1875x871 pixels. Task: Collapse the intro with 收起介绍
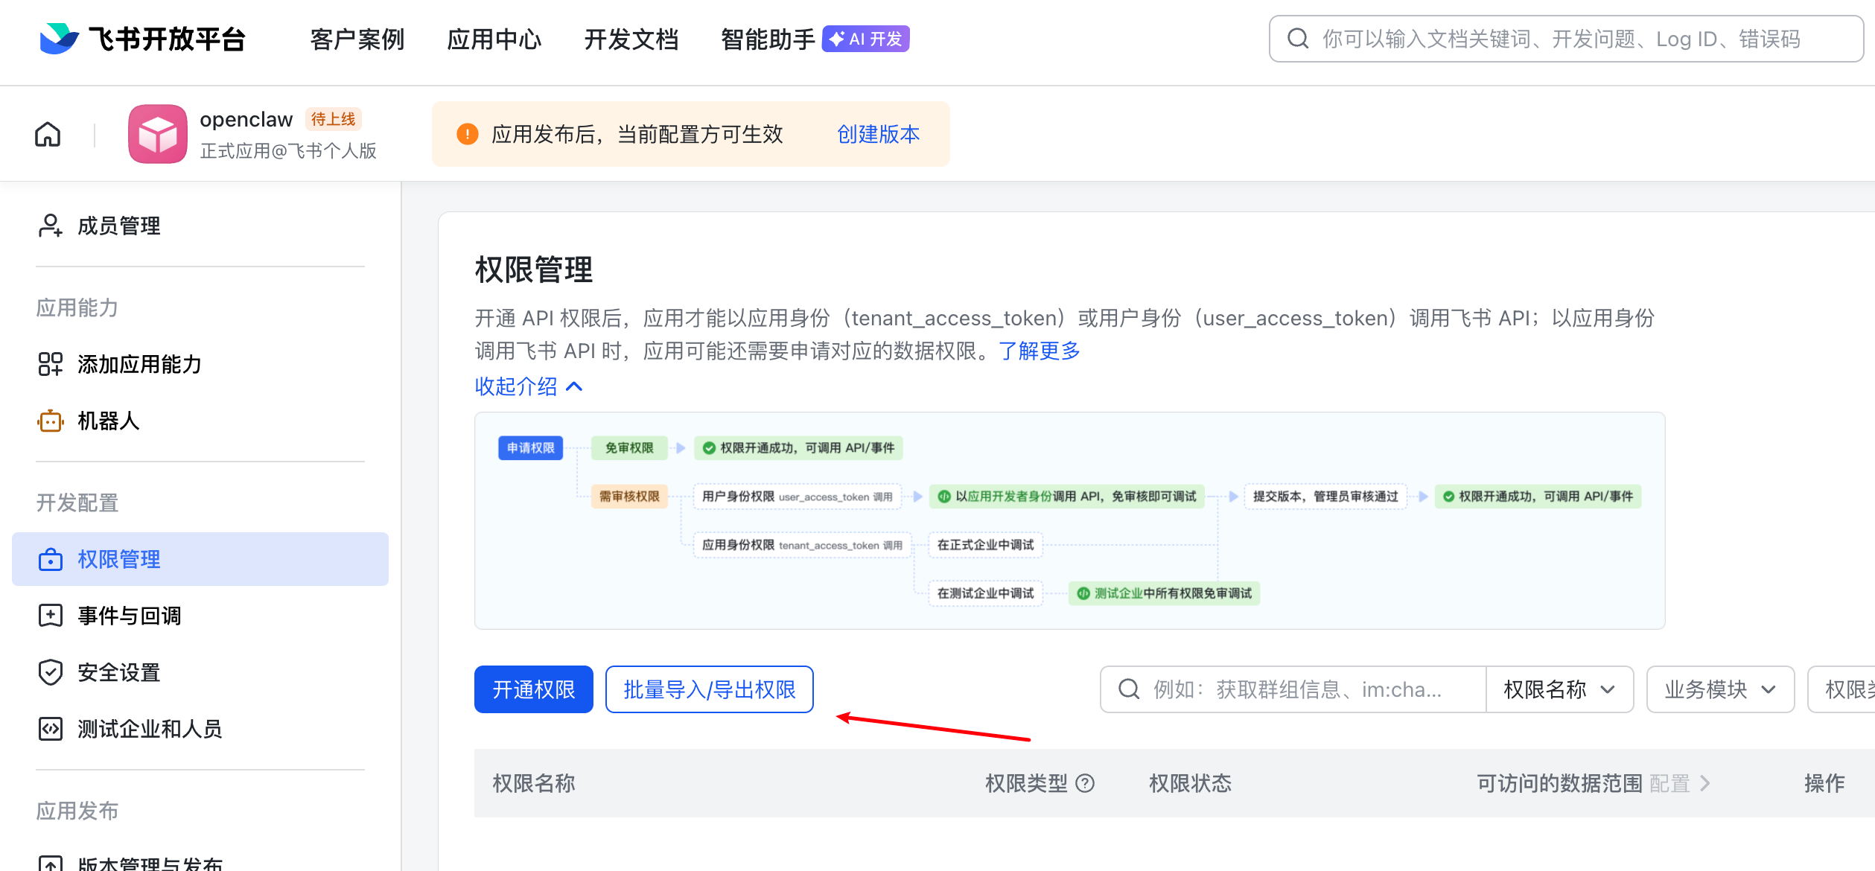[529, 386]
